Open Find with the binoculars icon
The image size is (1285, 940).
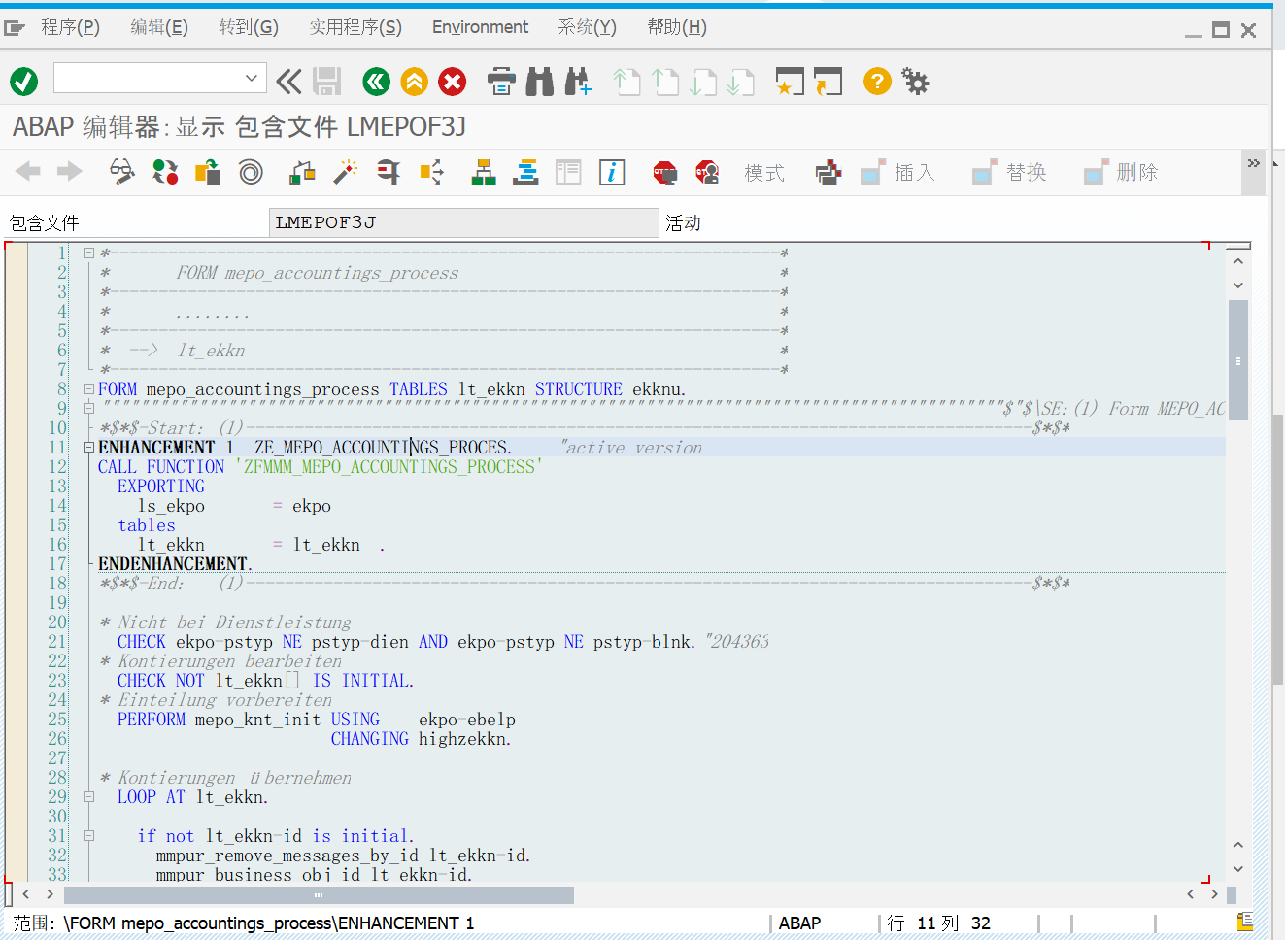point(539,82)
